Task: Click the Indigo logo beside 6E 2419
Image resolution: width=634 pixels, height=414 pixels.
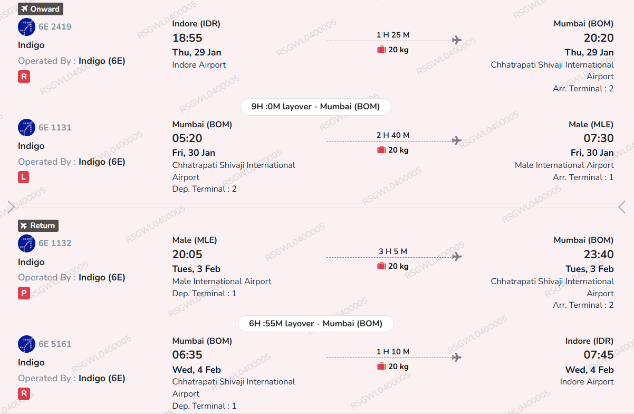Action: 26,27
